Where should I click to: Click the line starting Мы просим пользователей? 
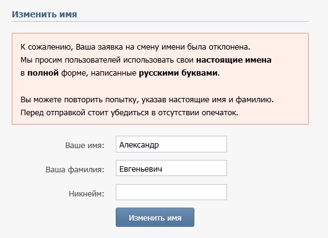[146, 60]
